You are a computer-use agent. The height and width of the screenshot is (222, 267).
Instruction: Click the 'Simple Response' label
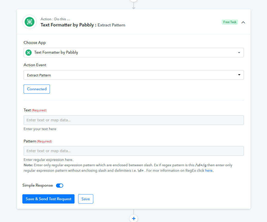pyautogui.click(x=38, y=185)
